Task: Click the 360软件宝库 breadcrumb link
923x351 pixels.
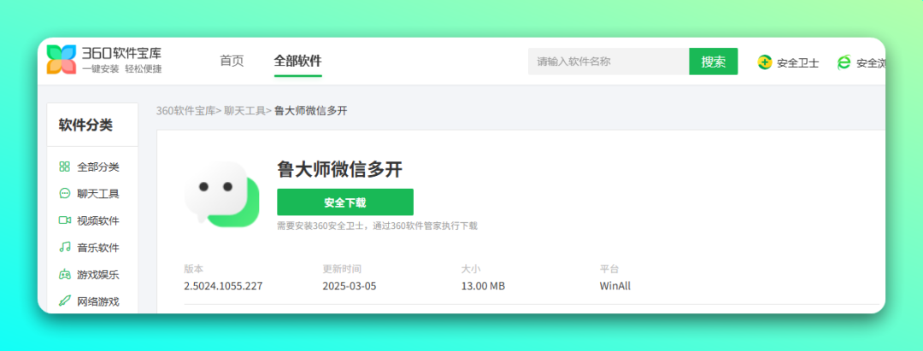Action: point(186,110)
